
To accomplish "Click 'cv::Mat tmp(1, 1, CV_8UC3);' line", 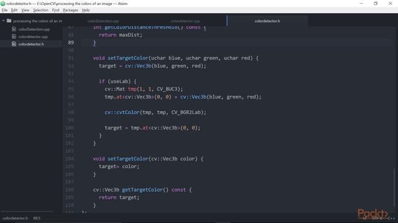I will [x=144, y=89].
